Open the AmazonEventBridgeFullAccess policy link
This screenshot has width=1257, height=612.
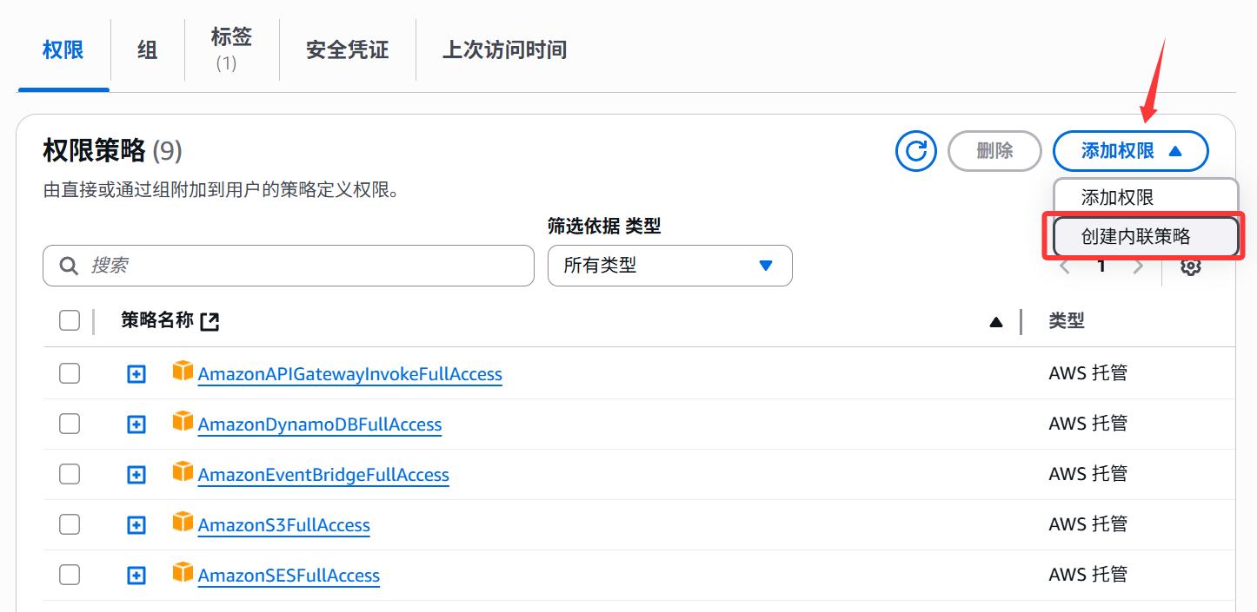click(323, 475)
